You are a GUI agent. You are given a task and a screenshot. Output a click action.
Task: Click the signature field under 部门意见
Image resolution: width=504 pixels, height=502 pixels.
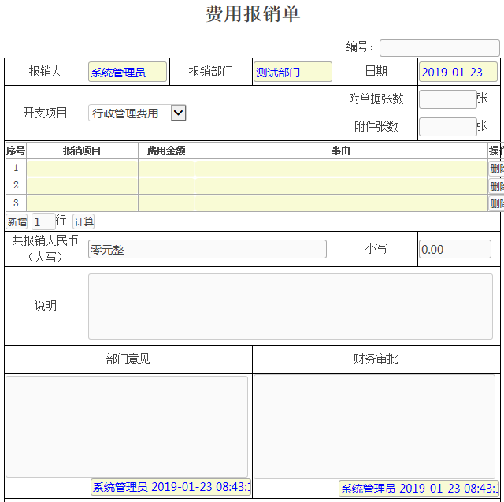coord(171,487)
